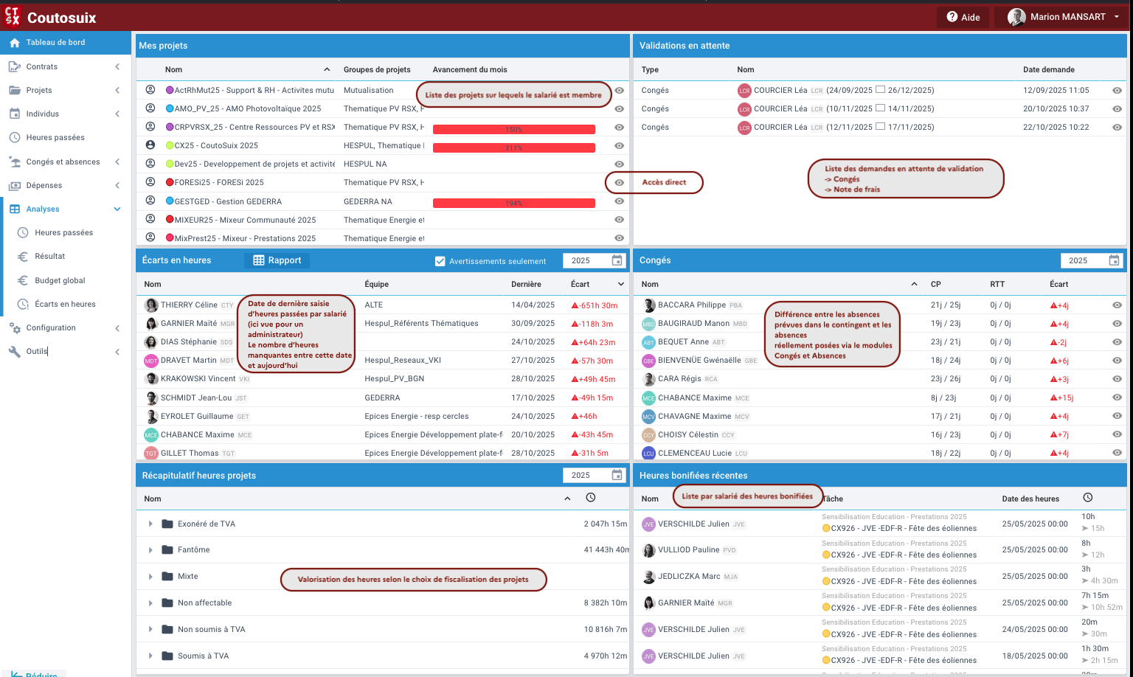This screenshot has width=1133, height=677.
Task: Click the calendar icon in Écarts en heures
Action: point(617,260)
